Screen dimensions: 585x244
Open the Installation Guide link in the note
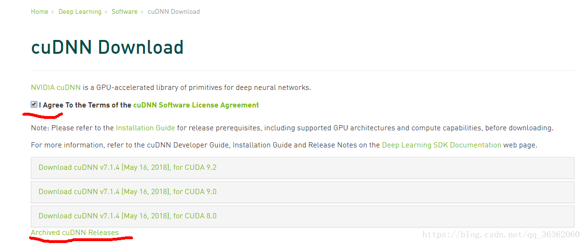tap(145, 128)
